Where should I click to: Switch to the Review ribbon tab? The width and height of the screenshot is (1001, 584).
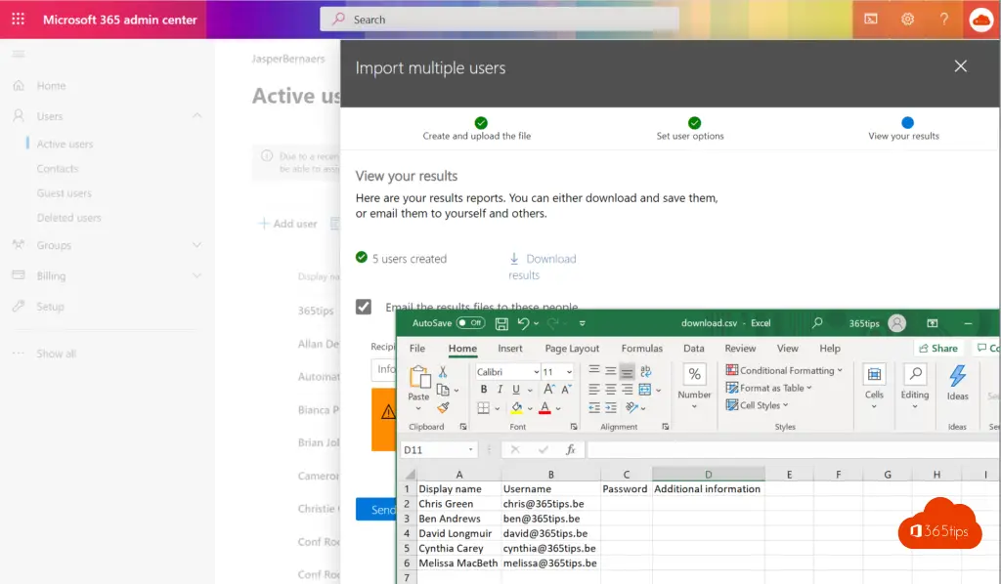pos(740,348)
